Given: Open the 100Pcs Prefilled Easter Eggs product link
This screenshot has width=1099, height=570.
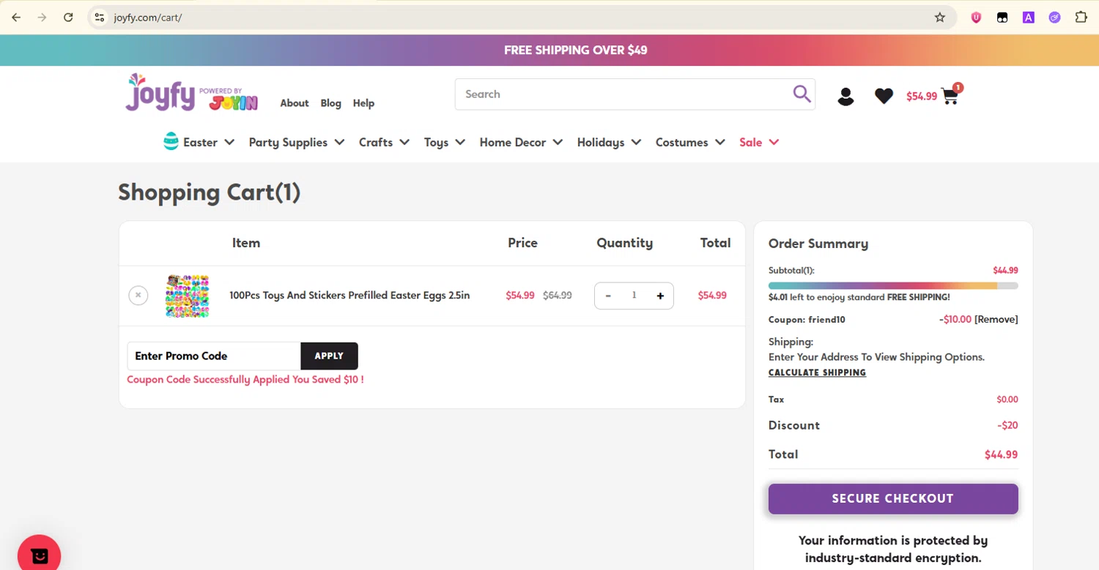Looking at the screenshot, I should [x=349, y=296].
